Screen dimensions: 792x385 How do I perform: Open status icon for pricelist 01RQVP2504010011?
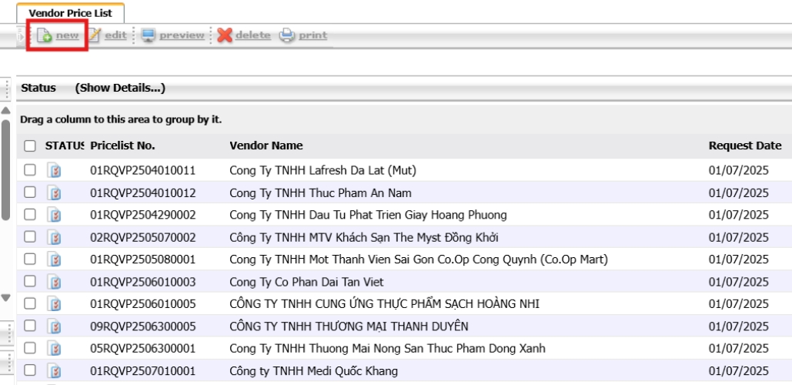55,170
